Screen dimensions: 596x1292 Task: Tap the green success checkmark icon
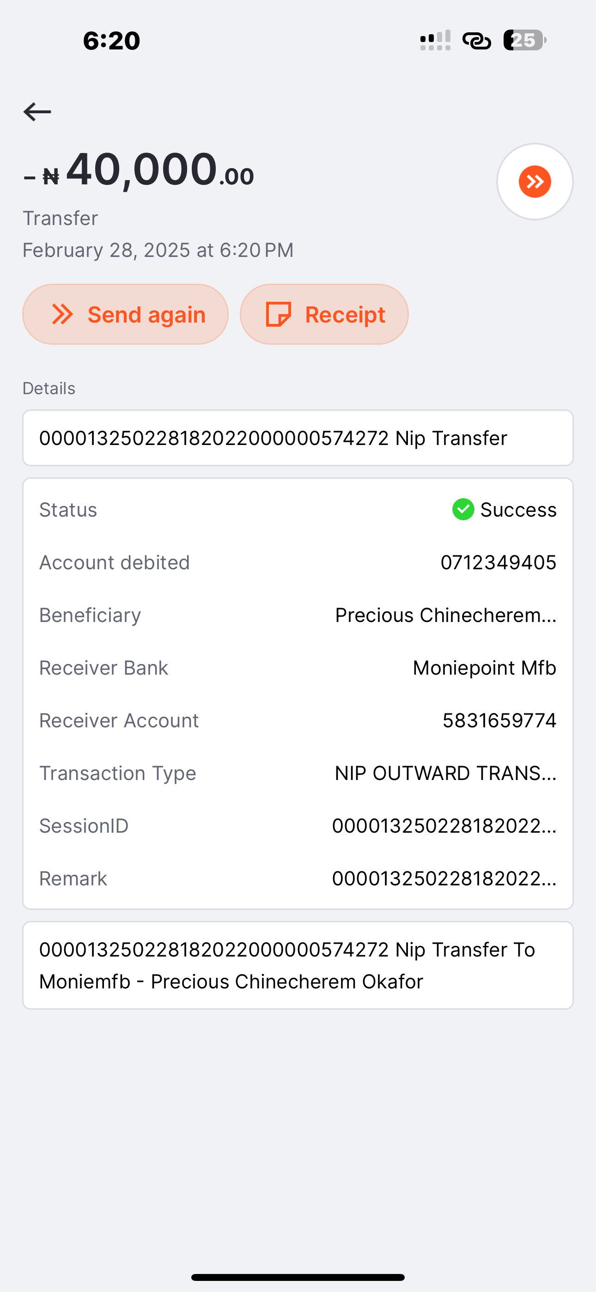click(463, 510)
